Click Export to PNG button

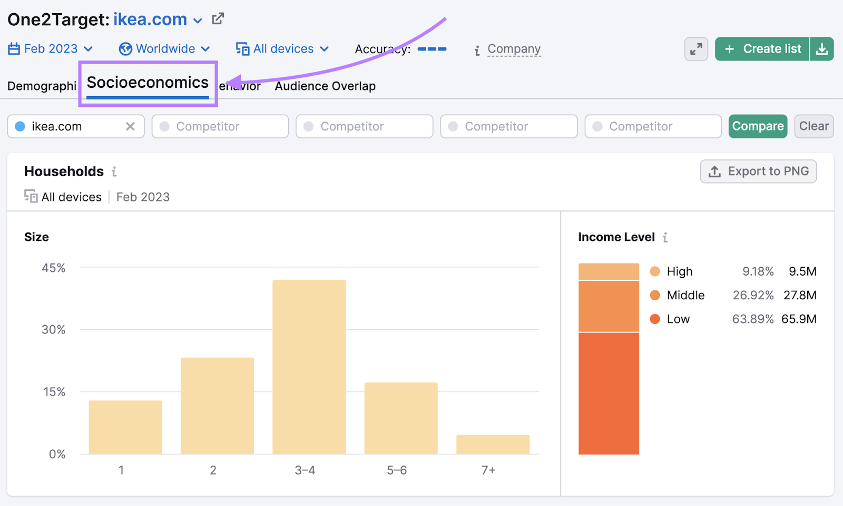coord(758,171)
